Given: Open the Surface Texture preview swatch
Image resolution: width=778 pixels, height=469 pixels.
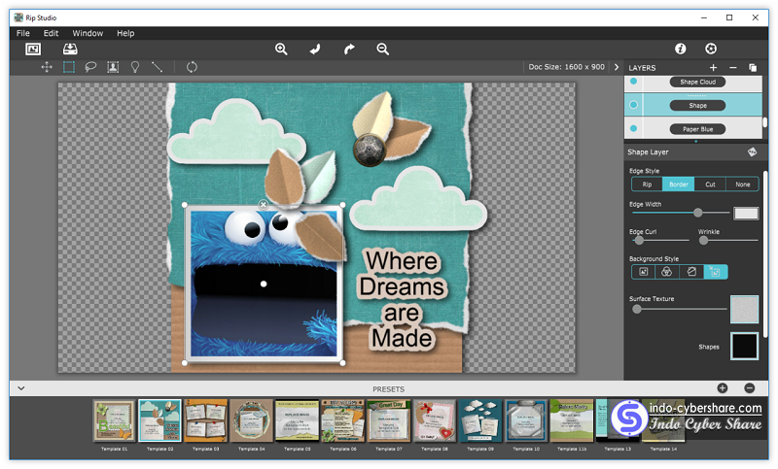Looking at the screenshot, I should coord(744,310).
